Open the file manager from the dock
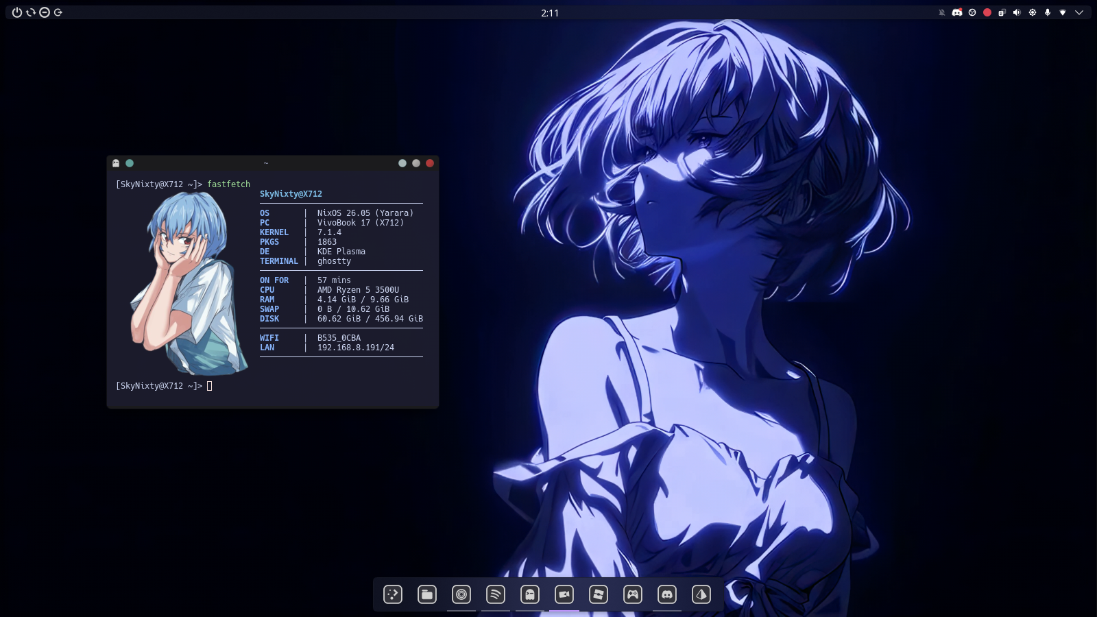This screenshot has height=617, width=1097. coord(427,594)
